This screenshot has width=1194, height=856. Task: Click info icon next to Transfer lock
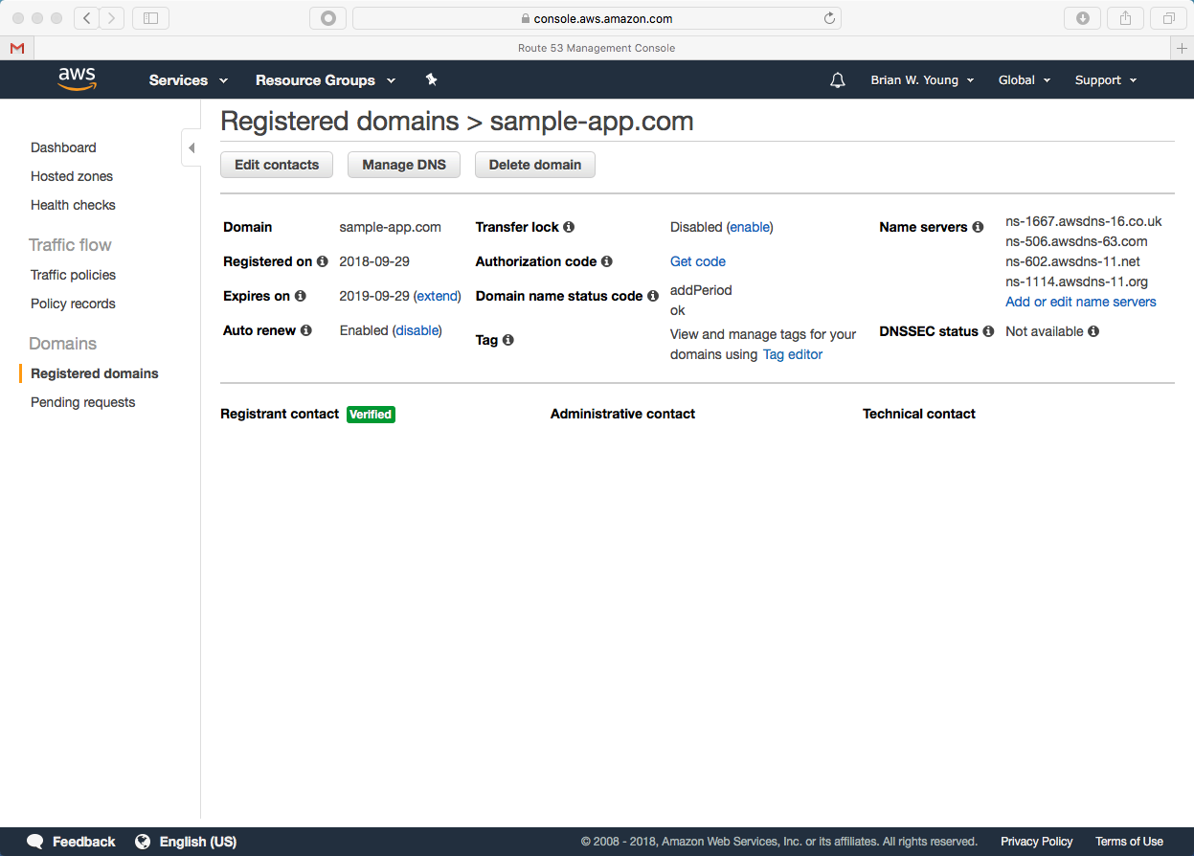tap(569, 227)
